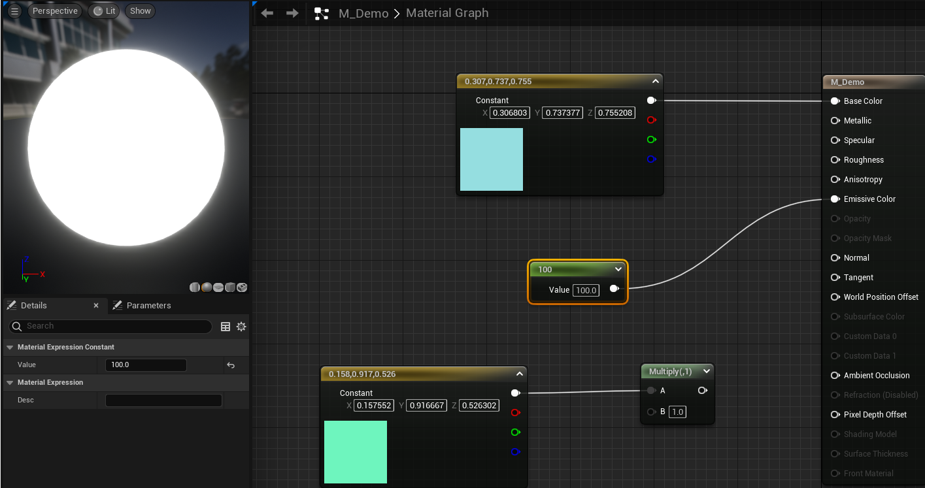Switch to the Parameters tab
Viewport: 925px width, 488px height.
(x=148, y=306)
